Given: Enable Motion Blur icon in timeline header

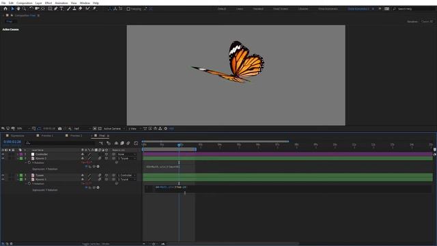Looking at the screenshot, I should [x=128, y=143].
